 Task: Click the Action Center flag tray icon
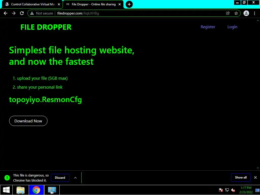[x=221, y=190]
